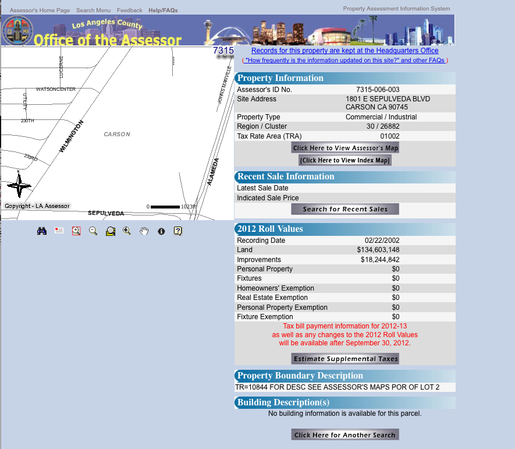Viewport: 515px width, 449px height.
Task: Open the Feedback menu item
Action: click(129, 10)
